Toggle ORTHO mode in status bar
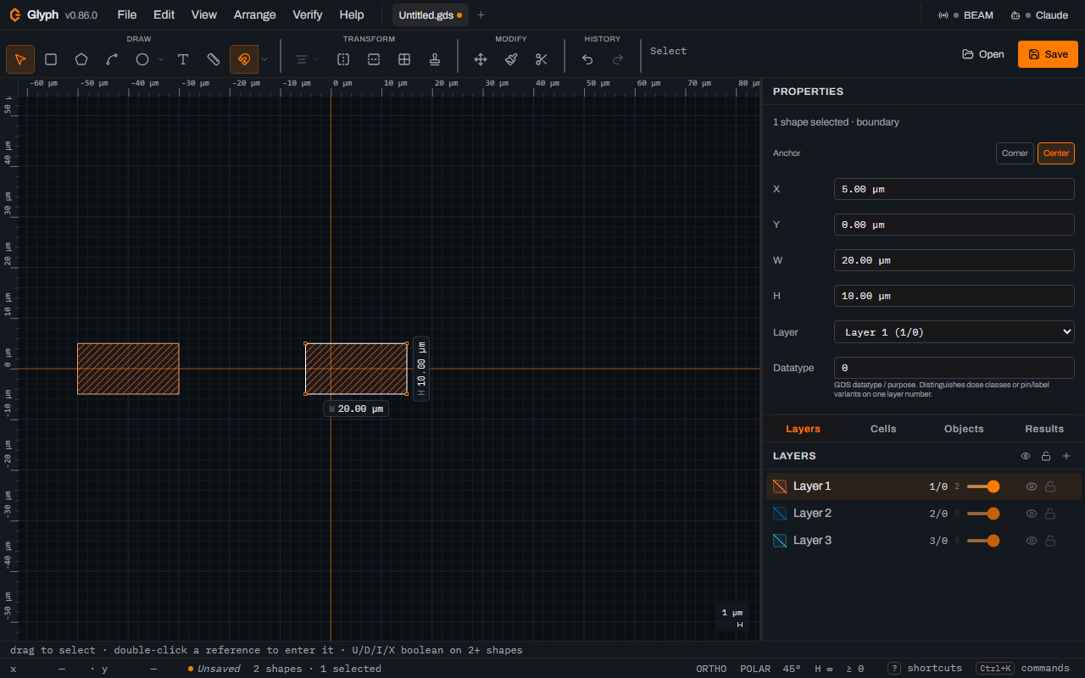The width and height of the screenshot is (1085, 678). pyautogui.click(x=711, y=669)
